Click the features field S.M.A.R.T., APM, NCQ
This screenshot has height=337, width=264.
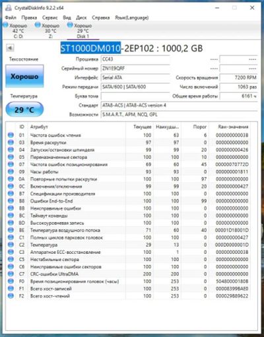(179, 115)
